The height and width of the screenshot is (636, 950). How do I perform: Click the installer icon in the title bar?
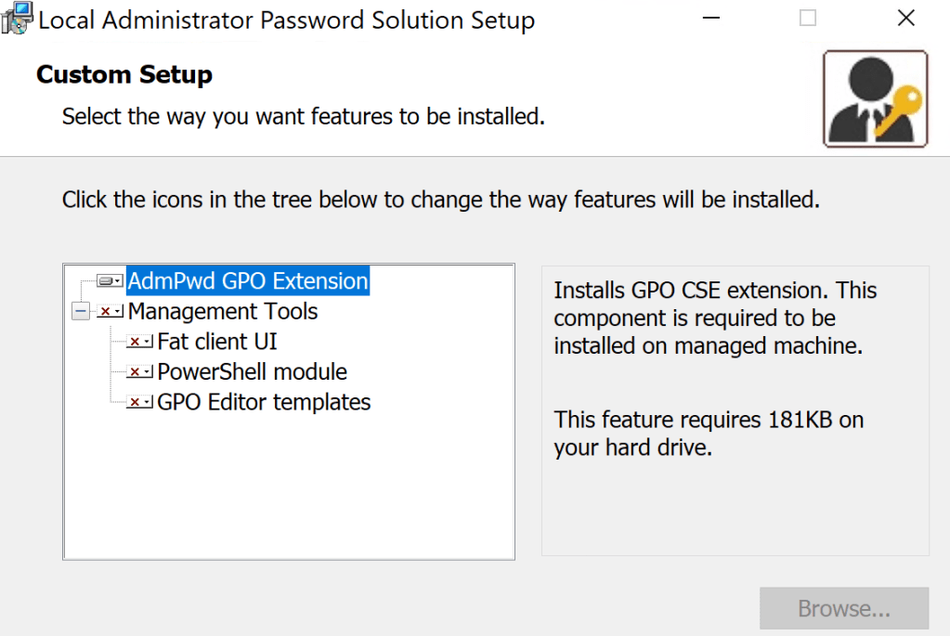pos(16,18)
